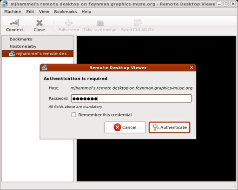238x190 pixels.
Task: Click the Connect toolbar icon
Action: coord(14,23)
